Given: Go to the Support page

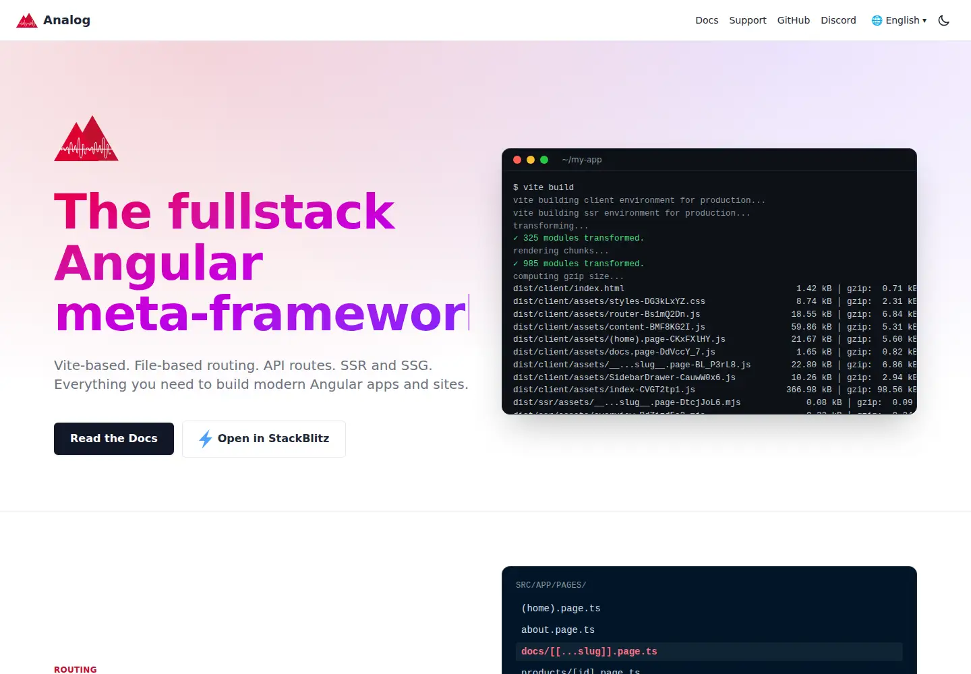Looking at the screenshot, I should [x=748, y=20].
